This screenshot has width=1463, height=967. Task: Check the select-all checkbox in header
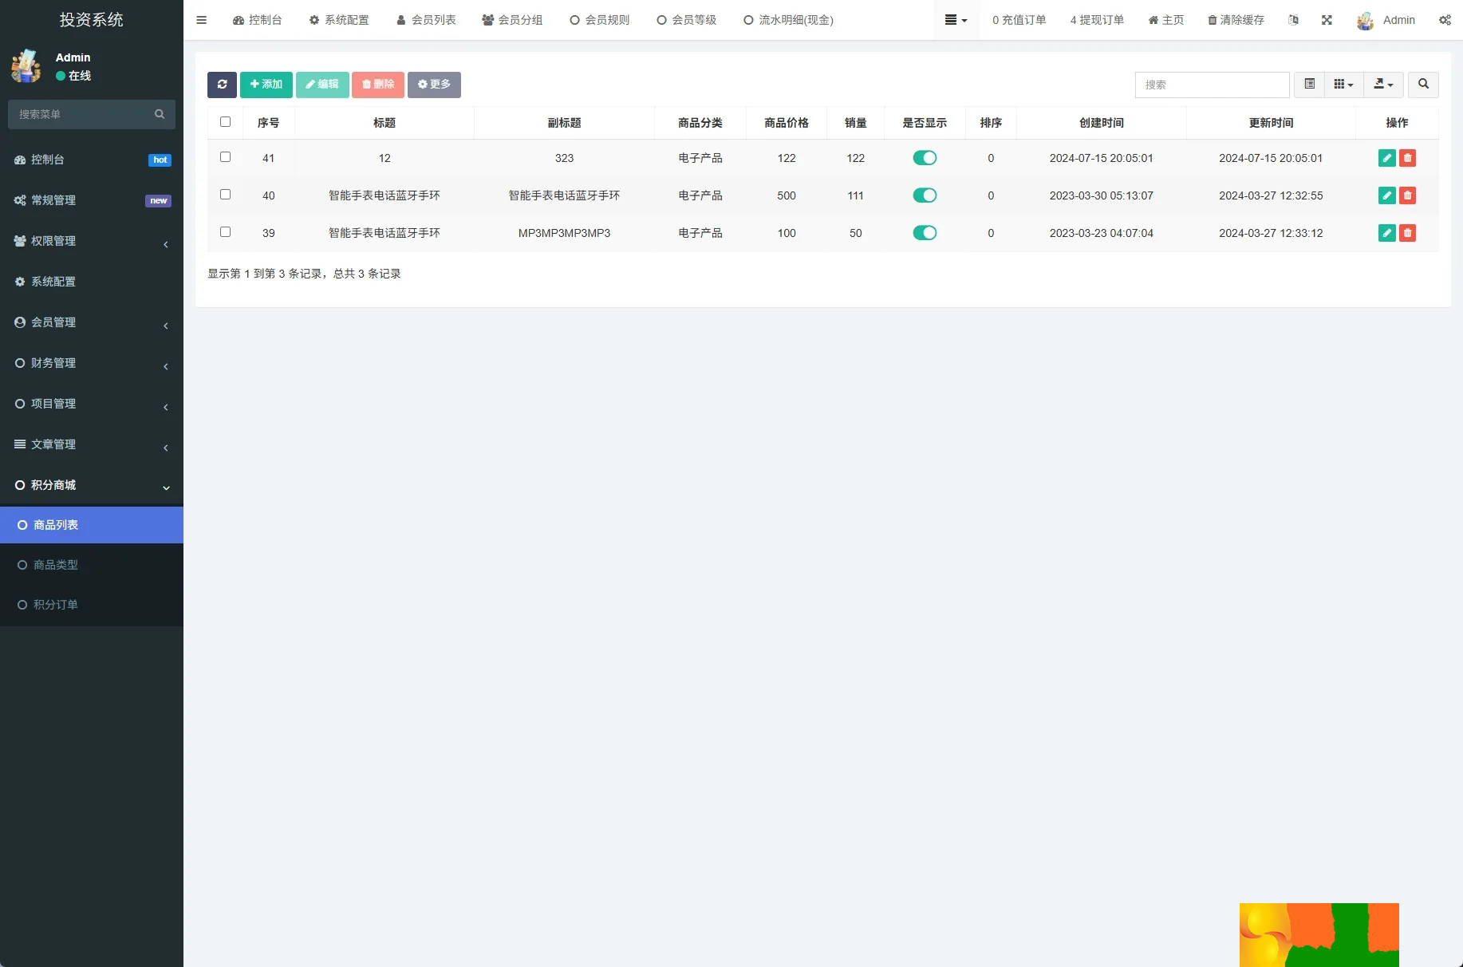click(225, 122)
